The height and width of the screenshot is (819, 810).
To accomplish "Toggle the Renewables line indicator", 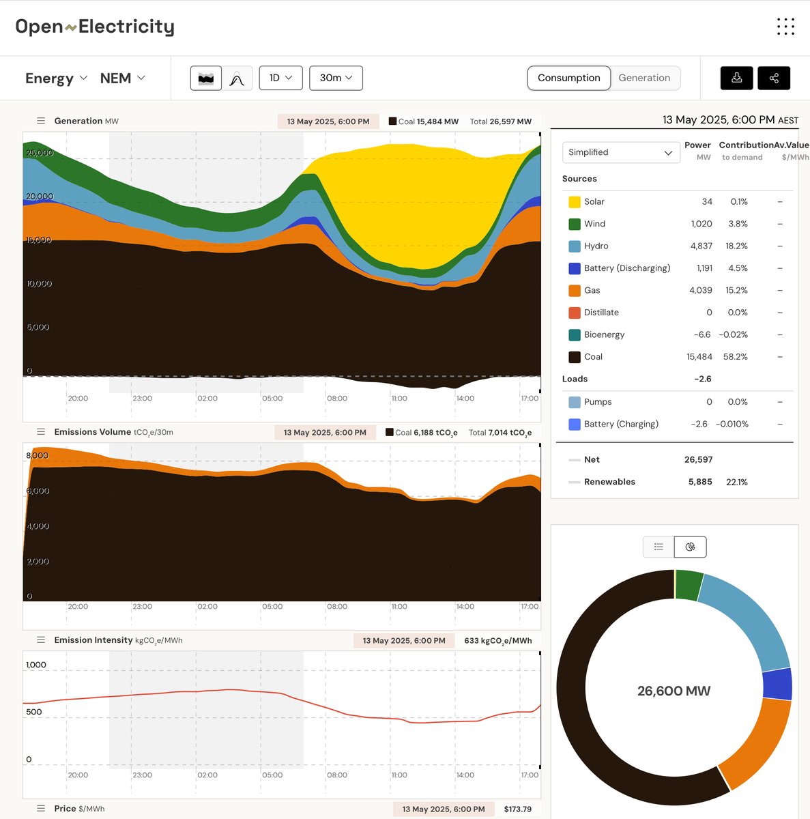I will [x=575, y=482].
